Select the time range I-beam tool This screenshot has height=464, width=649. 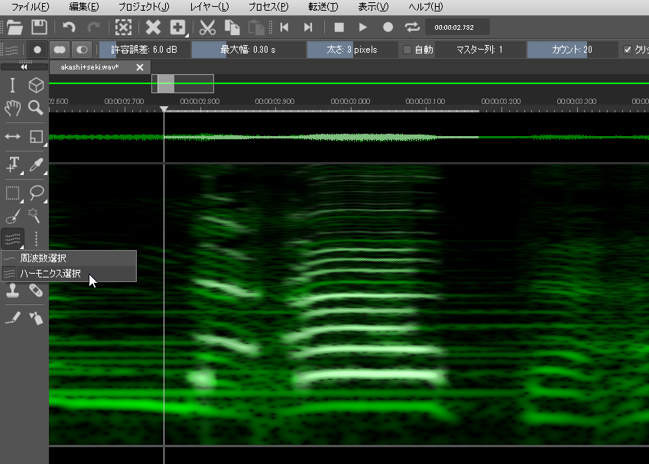(12, 86)
